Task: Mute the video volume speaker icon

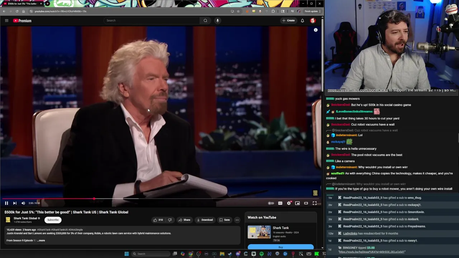Action: tap(23, 203)
